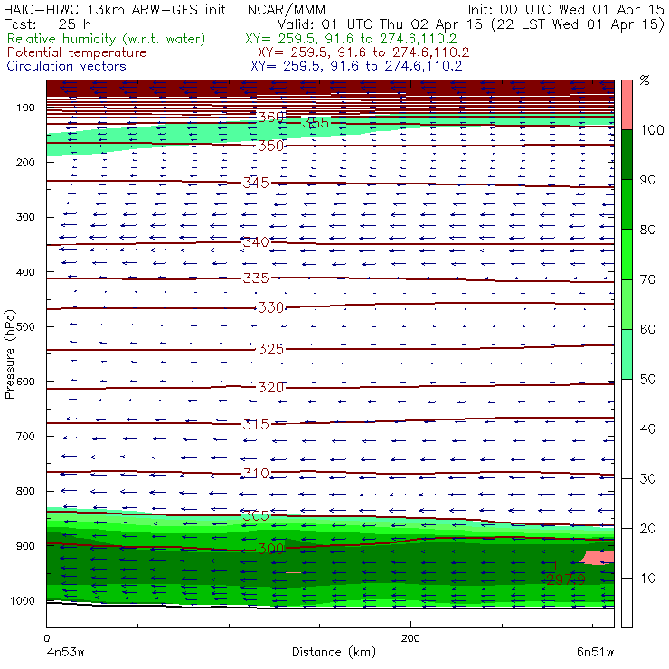This screenshot has height=669, width=669.
Task: Click the 60–70% light green colorbar segment
Action: pos(627,304)
